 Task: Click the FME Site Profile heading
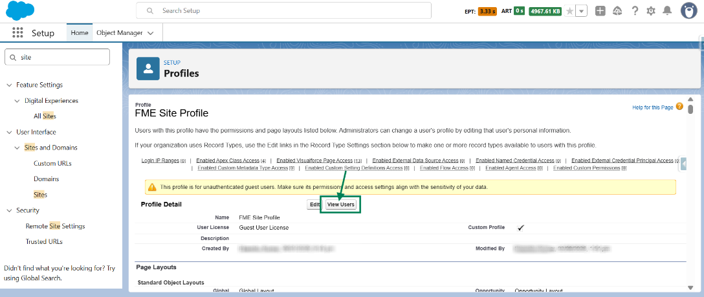(171, 113)
